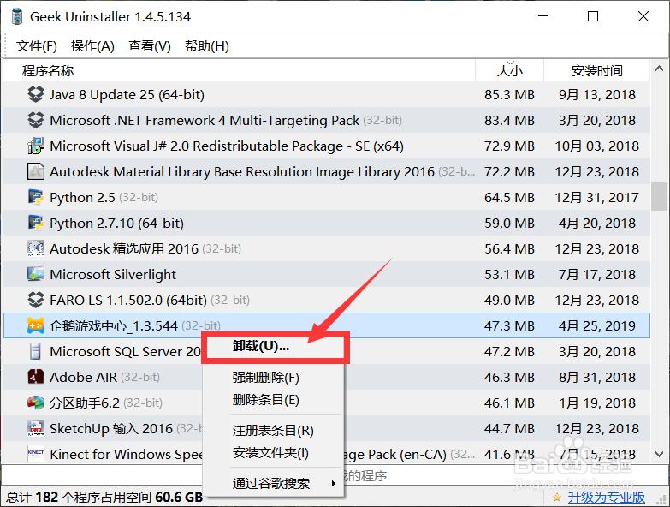
Task: Click the Python 2.7.10 icon
Action: click(35, 223)
